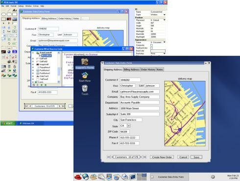Open the Placement dropdown in Properties
240x181 pixels.
(164, 20)
